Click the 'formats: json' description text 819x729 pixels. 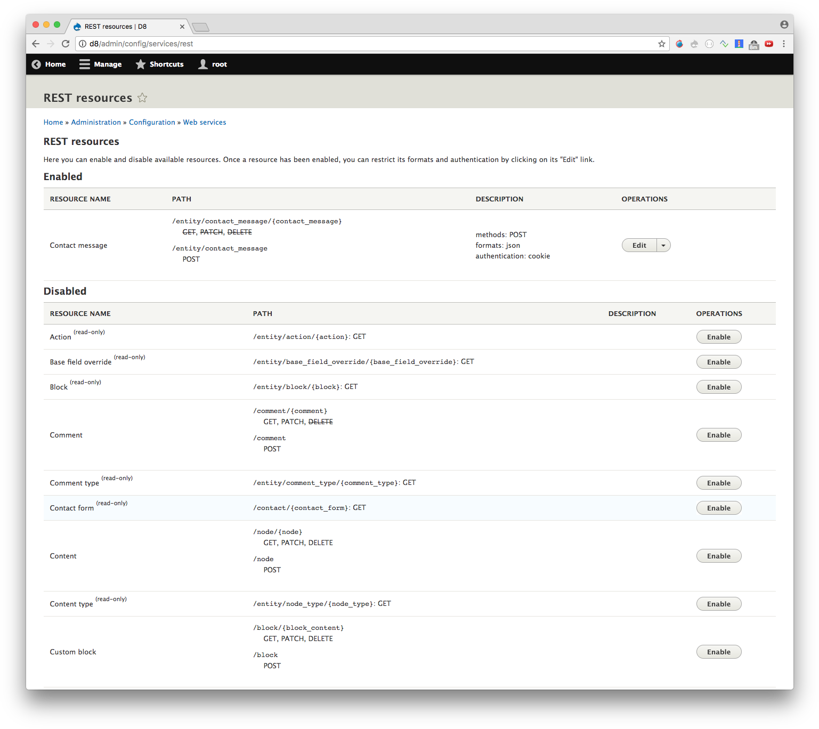point(498,245)
